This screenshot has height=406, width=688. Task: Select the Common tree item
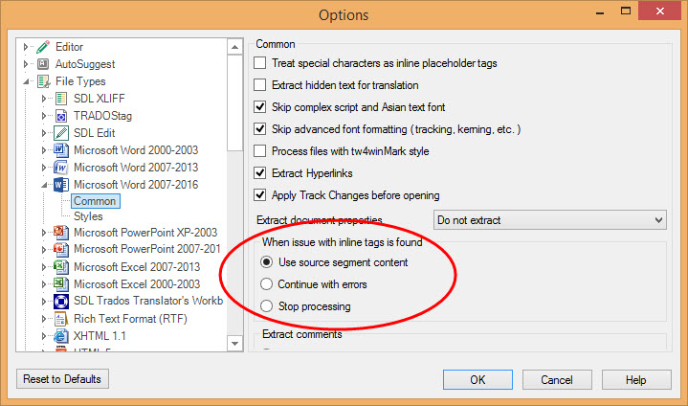point(95,201)
